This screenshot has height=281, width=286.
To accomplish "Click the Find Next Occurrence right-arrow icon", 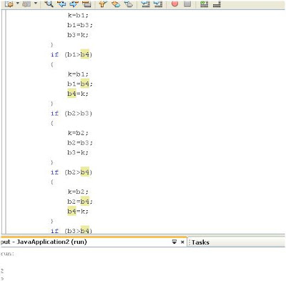I will [74, 4].
